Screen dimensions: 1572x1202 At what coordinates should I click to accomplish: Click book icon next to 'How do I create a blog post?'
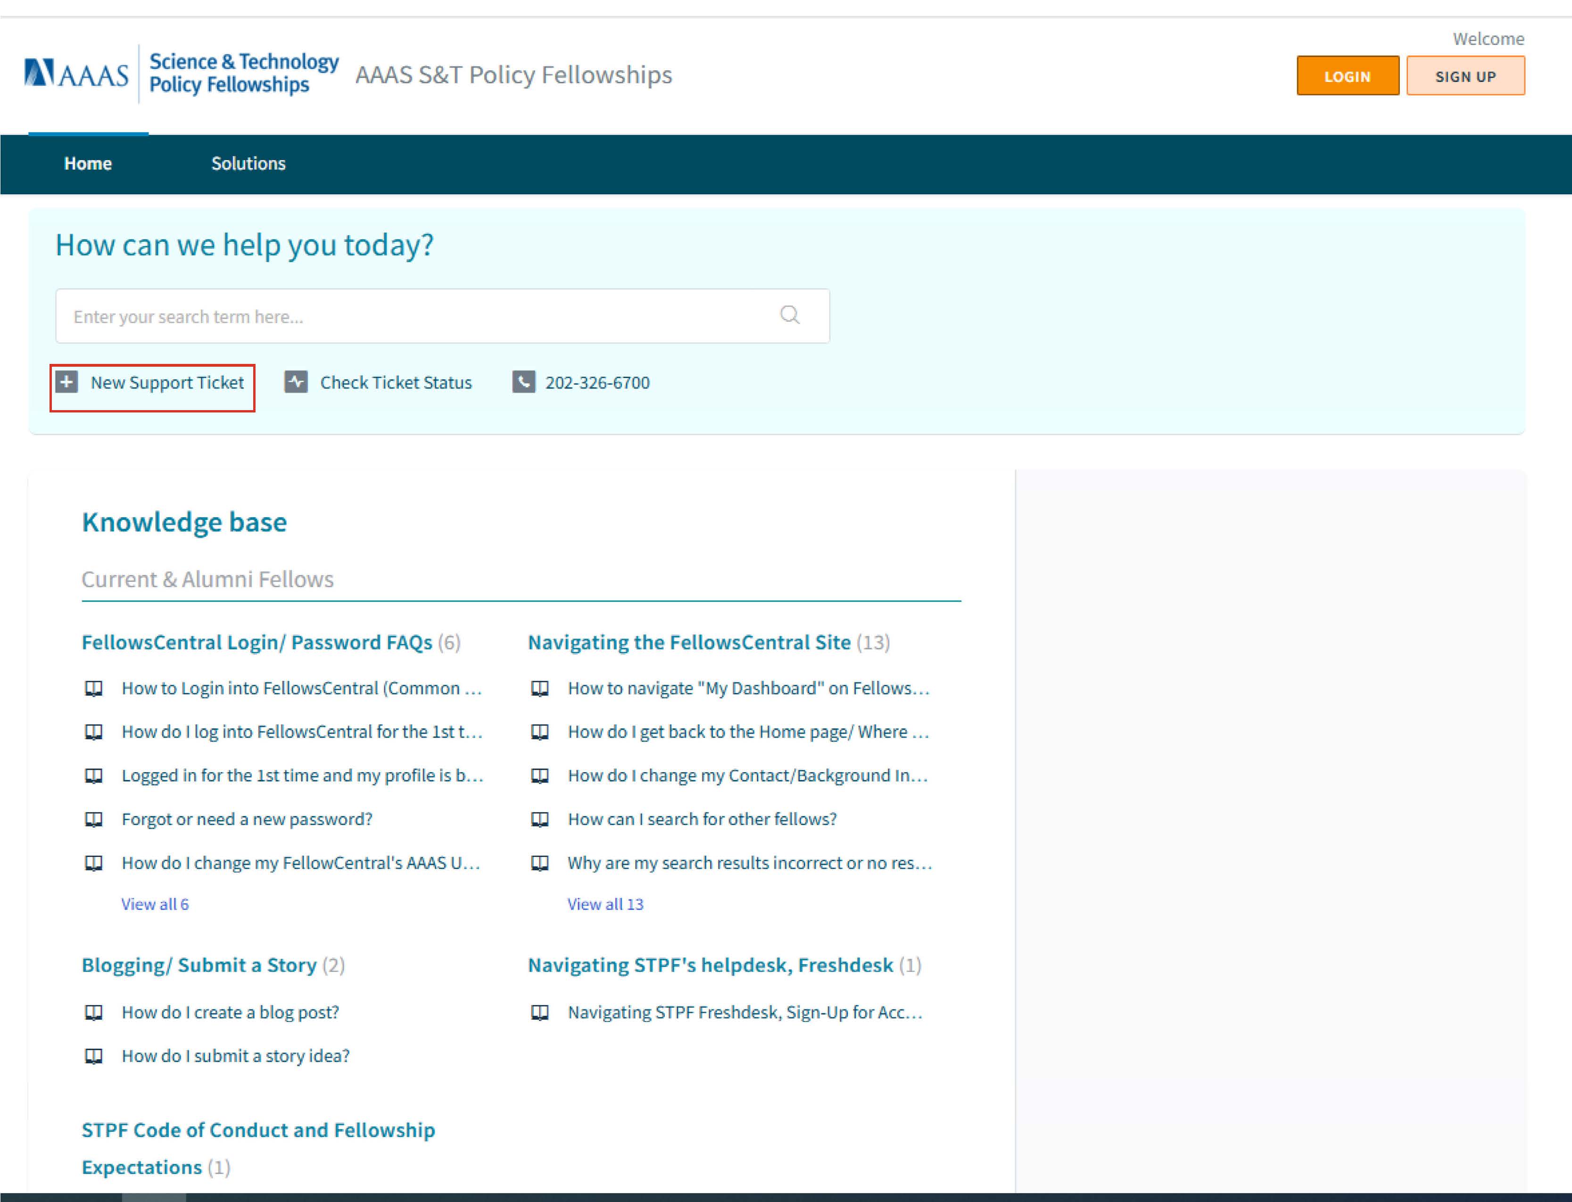click(x=94, y=1013)
